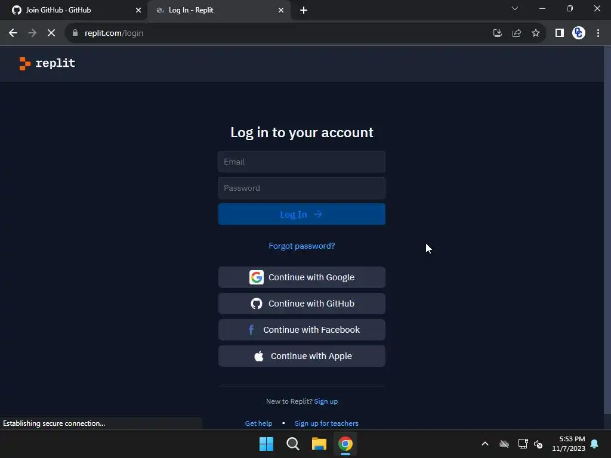The height and width of the screenshot is (458, 611).
Task: Open the Sign up for teachers link
Action: click(326, 423)
